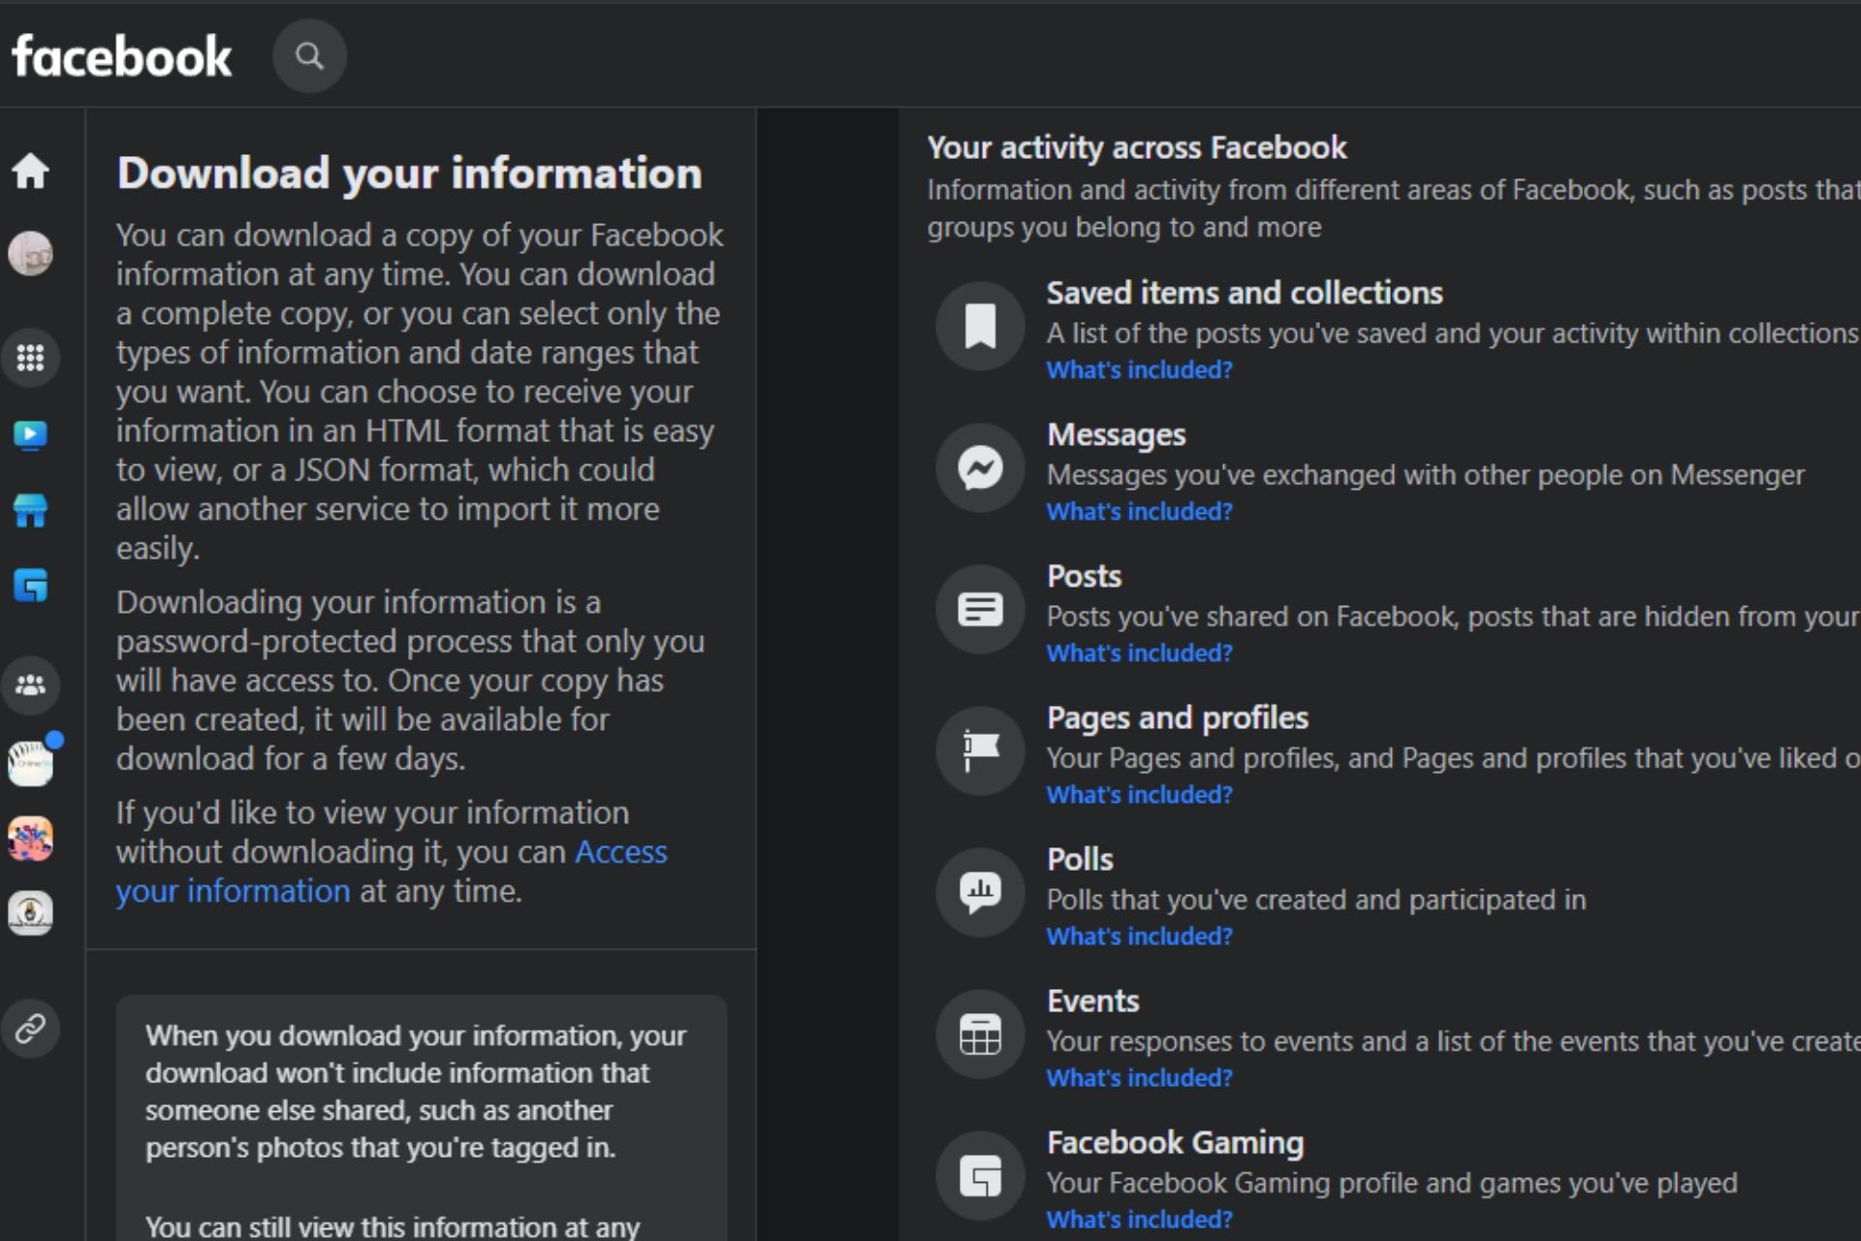Screen dimensions: 1861x1241
Task: Open Watch video icon in the sidebar
Action: (31, 434)
